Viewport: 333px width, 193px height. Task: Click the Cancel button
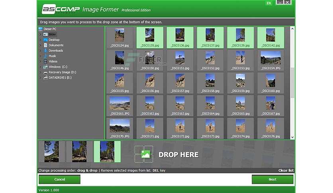(x=59, y=179)
